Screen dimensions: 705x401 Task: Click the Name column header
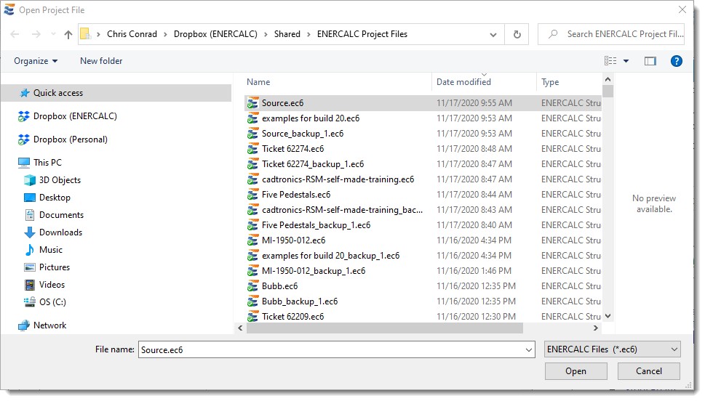point(258,82)
